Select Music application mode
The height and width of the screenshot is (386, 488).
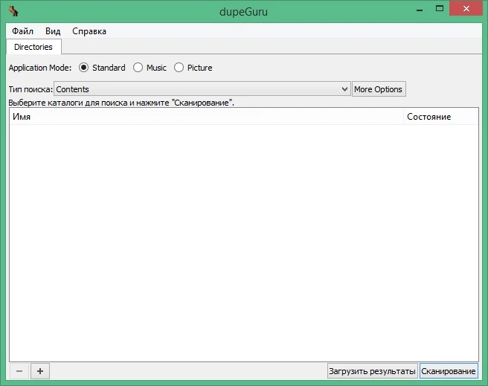click(x=150, y=68)
